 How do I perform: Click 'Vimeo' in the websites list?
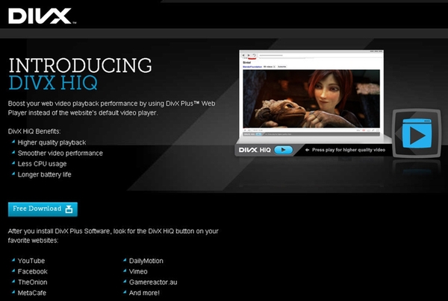pyautogui.click(x=138, y=271)
